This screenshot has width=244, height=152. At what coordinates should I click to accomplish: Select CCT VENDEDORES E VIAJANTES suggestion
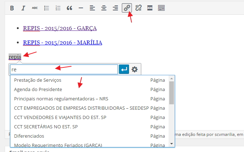(x=89, y=117)
